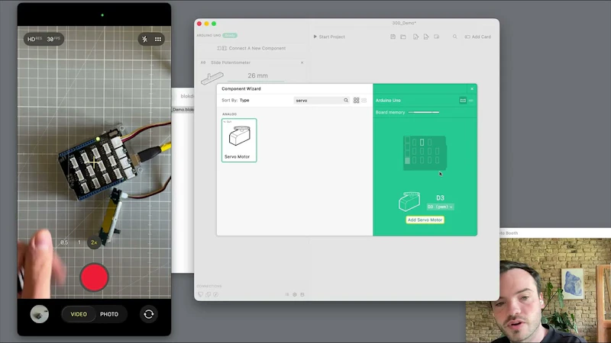Switch component wizard to grid view
Screen dimensions: 611x343
[356, 101]
